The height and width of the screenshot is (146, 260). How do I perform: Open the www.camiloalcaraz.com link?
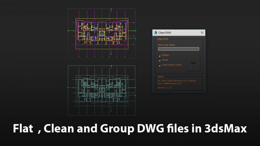(169, 83)
